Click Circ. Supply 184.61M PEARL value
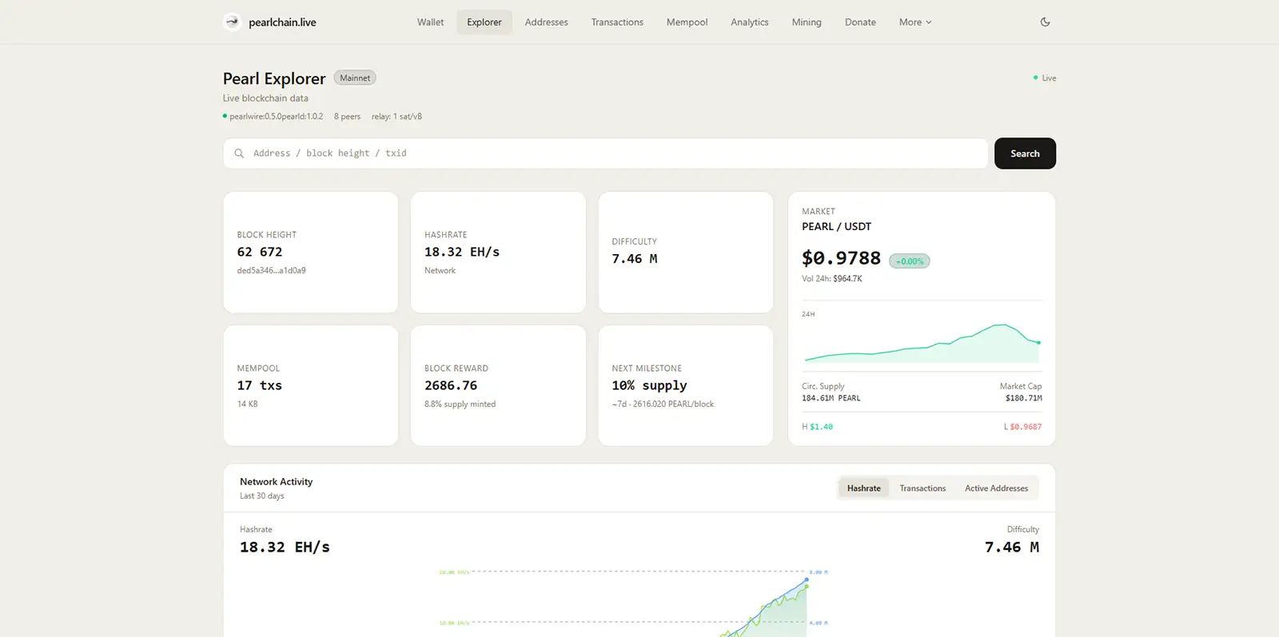The width and height of the screenshot is (1279, 637). click(831, 398)
